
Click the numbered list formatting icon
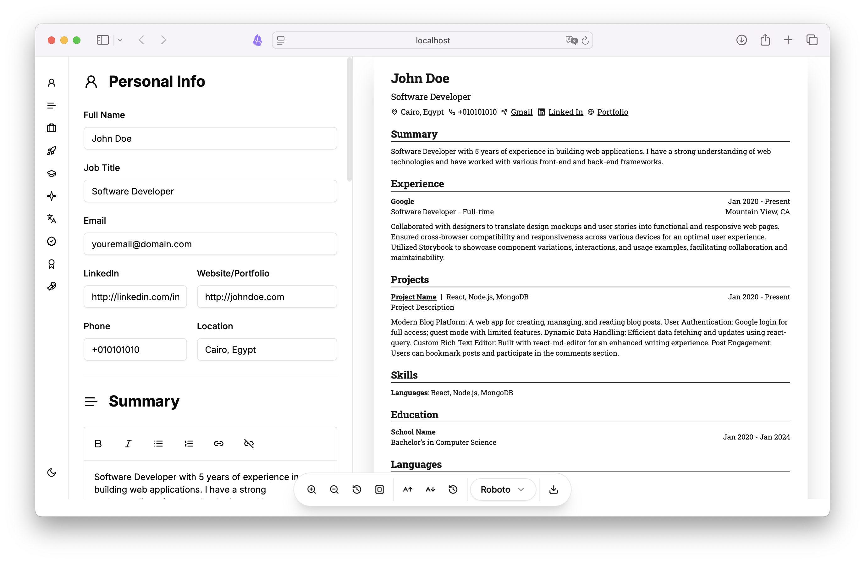point(189,443)
